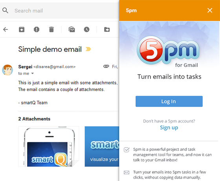Archive this email

tap(22, 29)
